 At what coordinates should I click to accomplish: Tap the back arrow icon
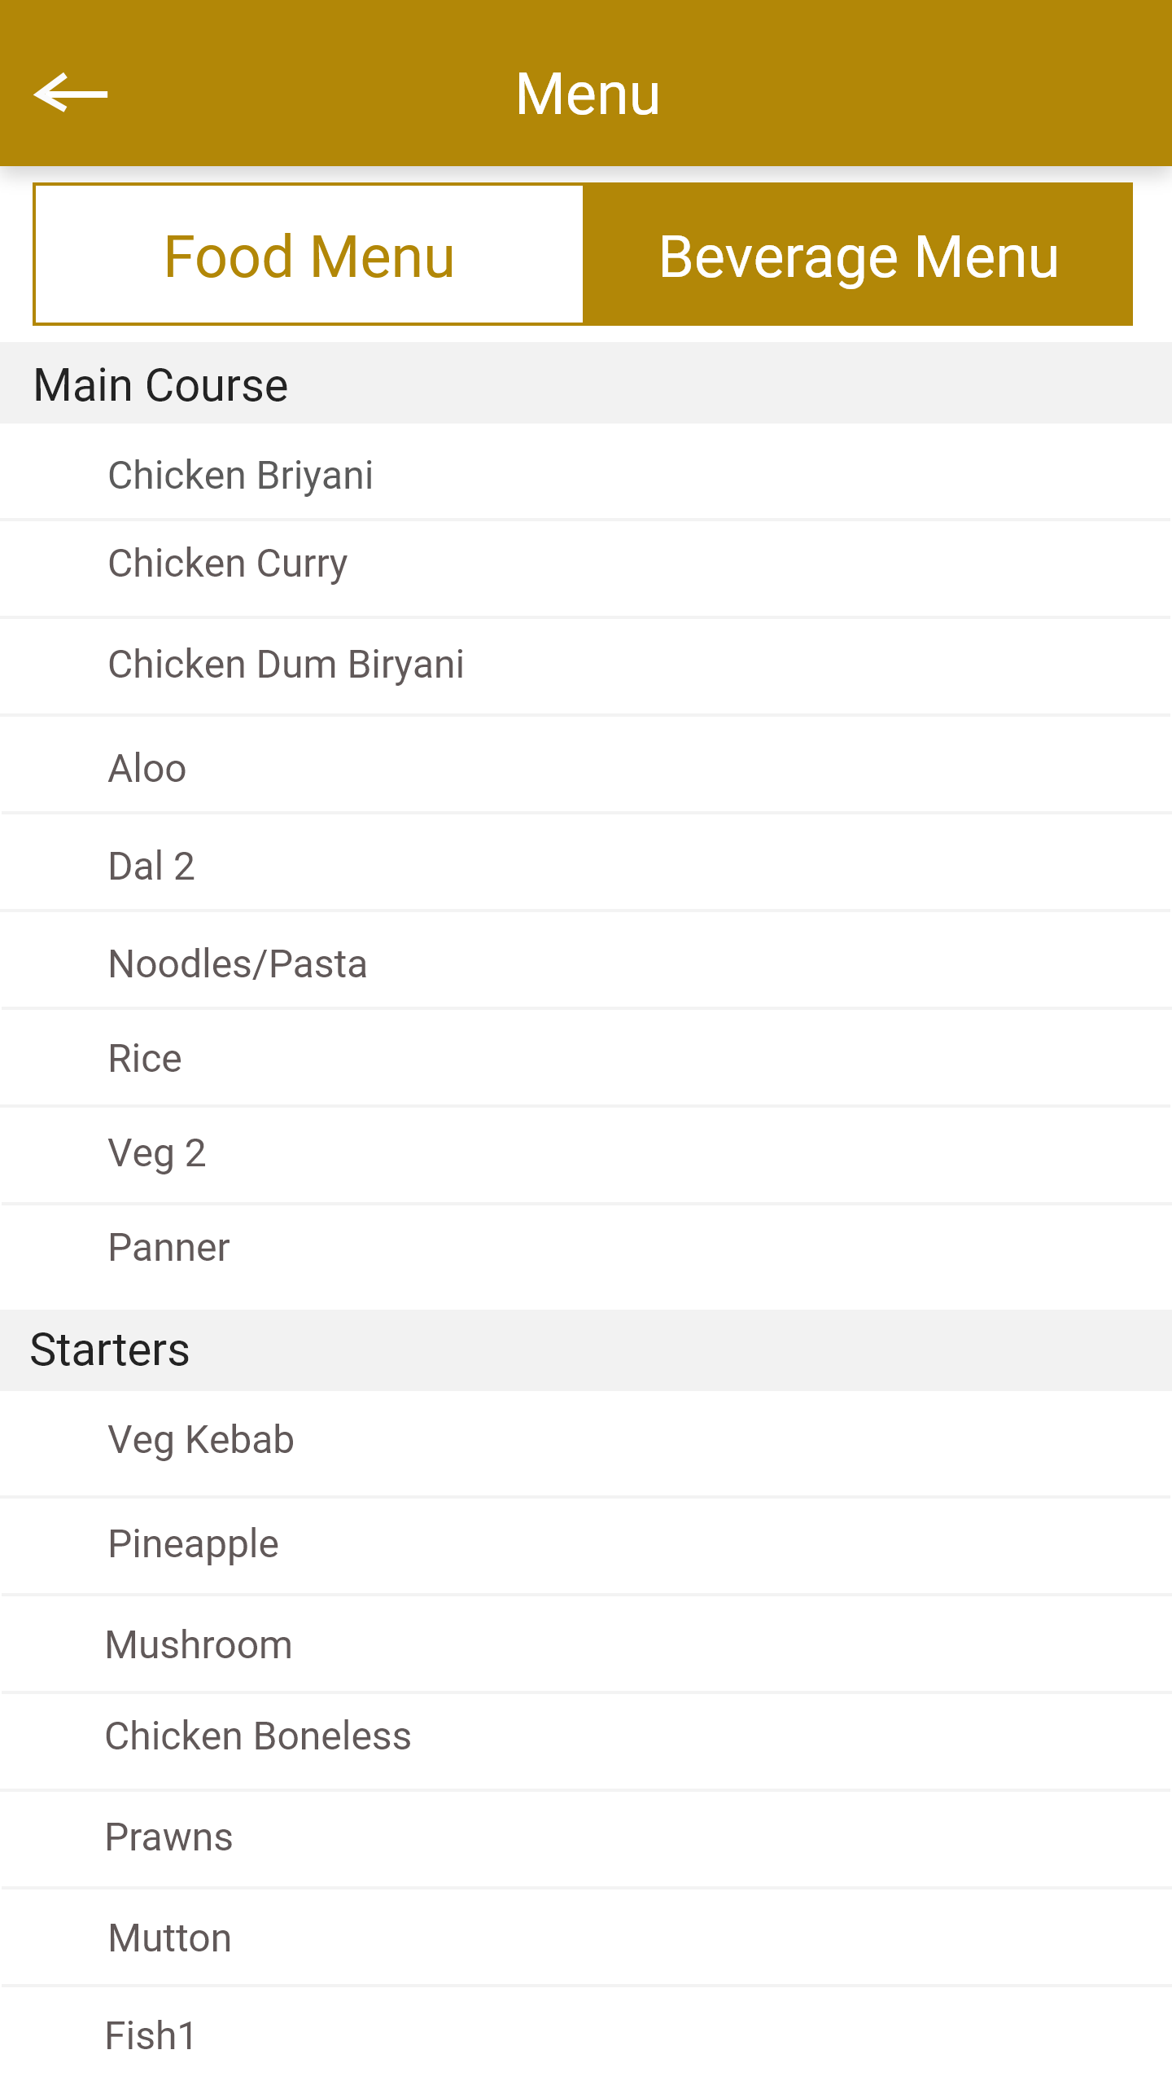(x=71, y=94)
